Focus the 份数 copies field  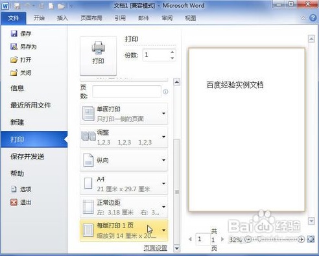pyautogui.click(x=156, y=55)
